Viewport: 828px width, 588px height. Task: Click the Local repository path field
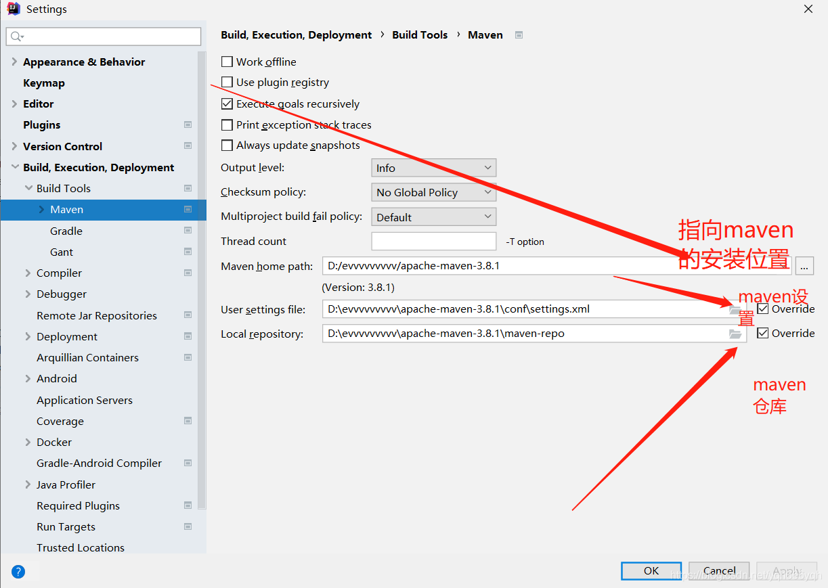[x=534, y=334]
